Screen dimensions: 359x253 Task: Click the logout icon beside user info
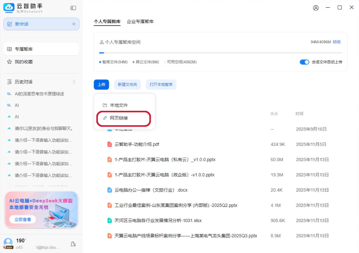(73, 244)
